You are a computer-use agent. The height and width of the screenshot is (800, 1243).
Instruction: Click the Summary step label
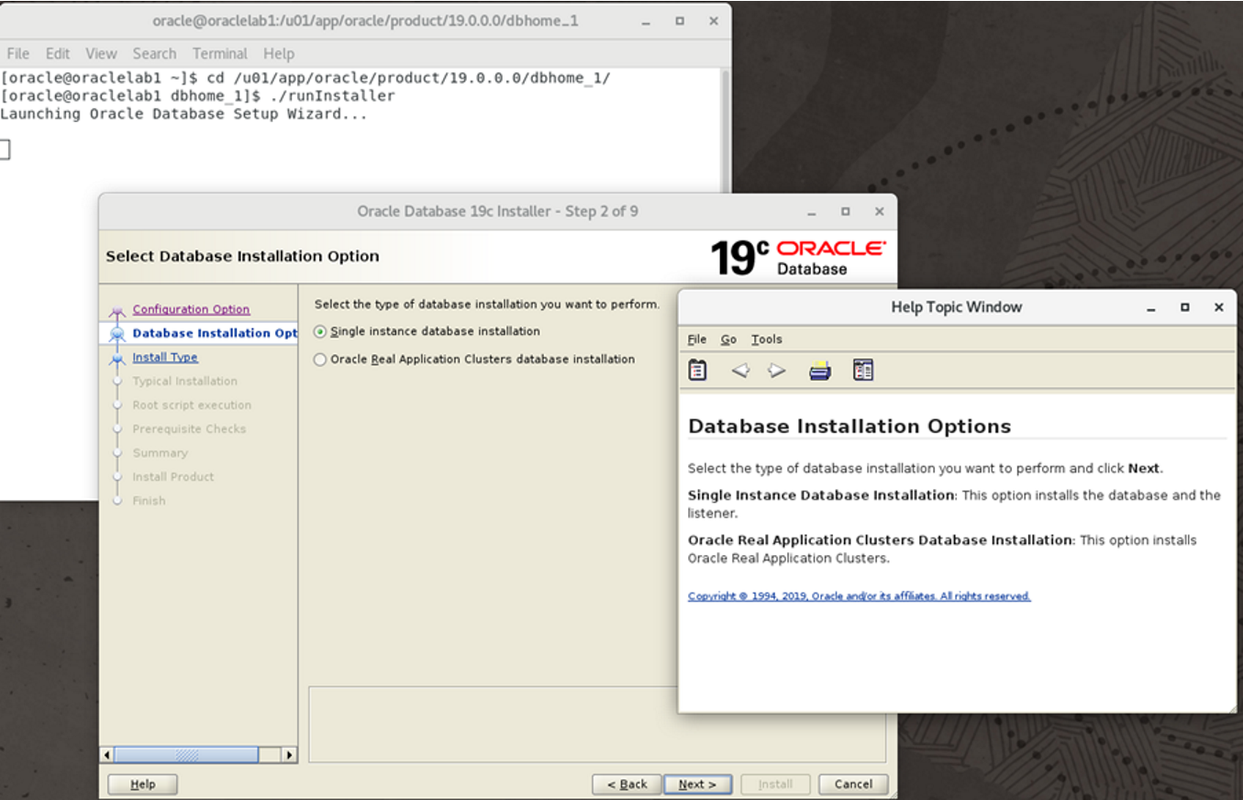(x=160, y=452)
